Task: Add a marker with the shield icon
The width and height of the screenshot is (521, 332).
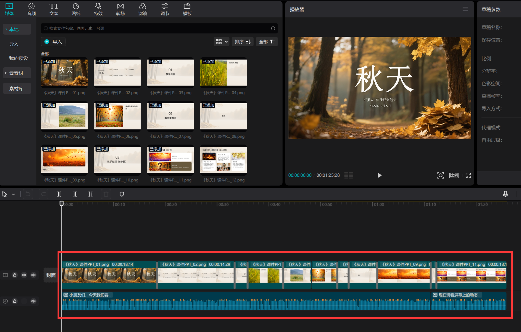Action: click(x=122, y=194)
